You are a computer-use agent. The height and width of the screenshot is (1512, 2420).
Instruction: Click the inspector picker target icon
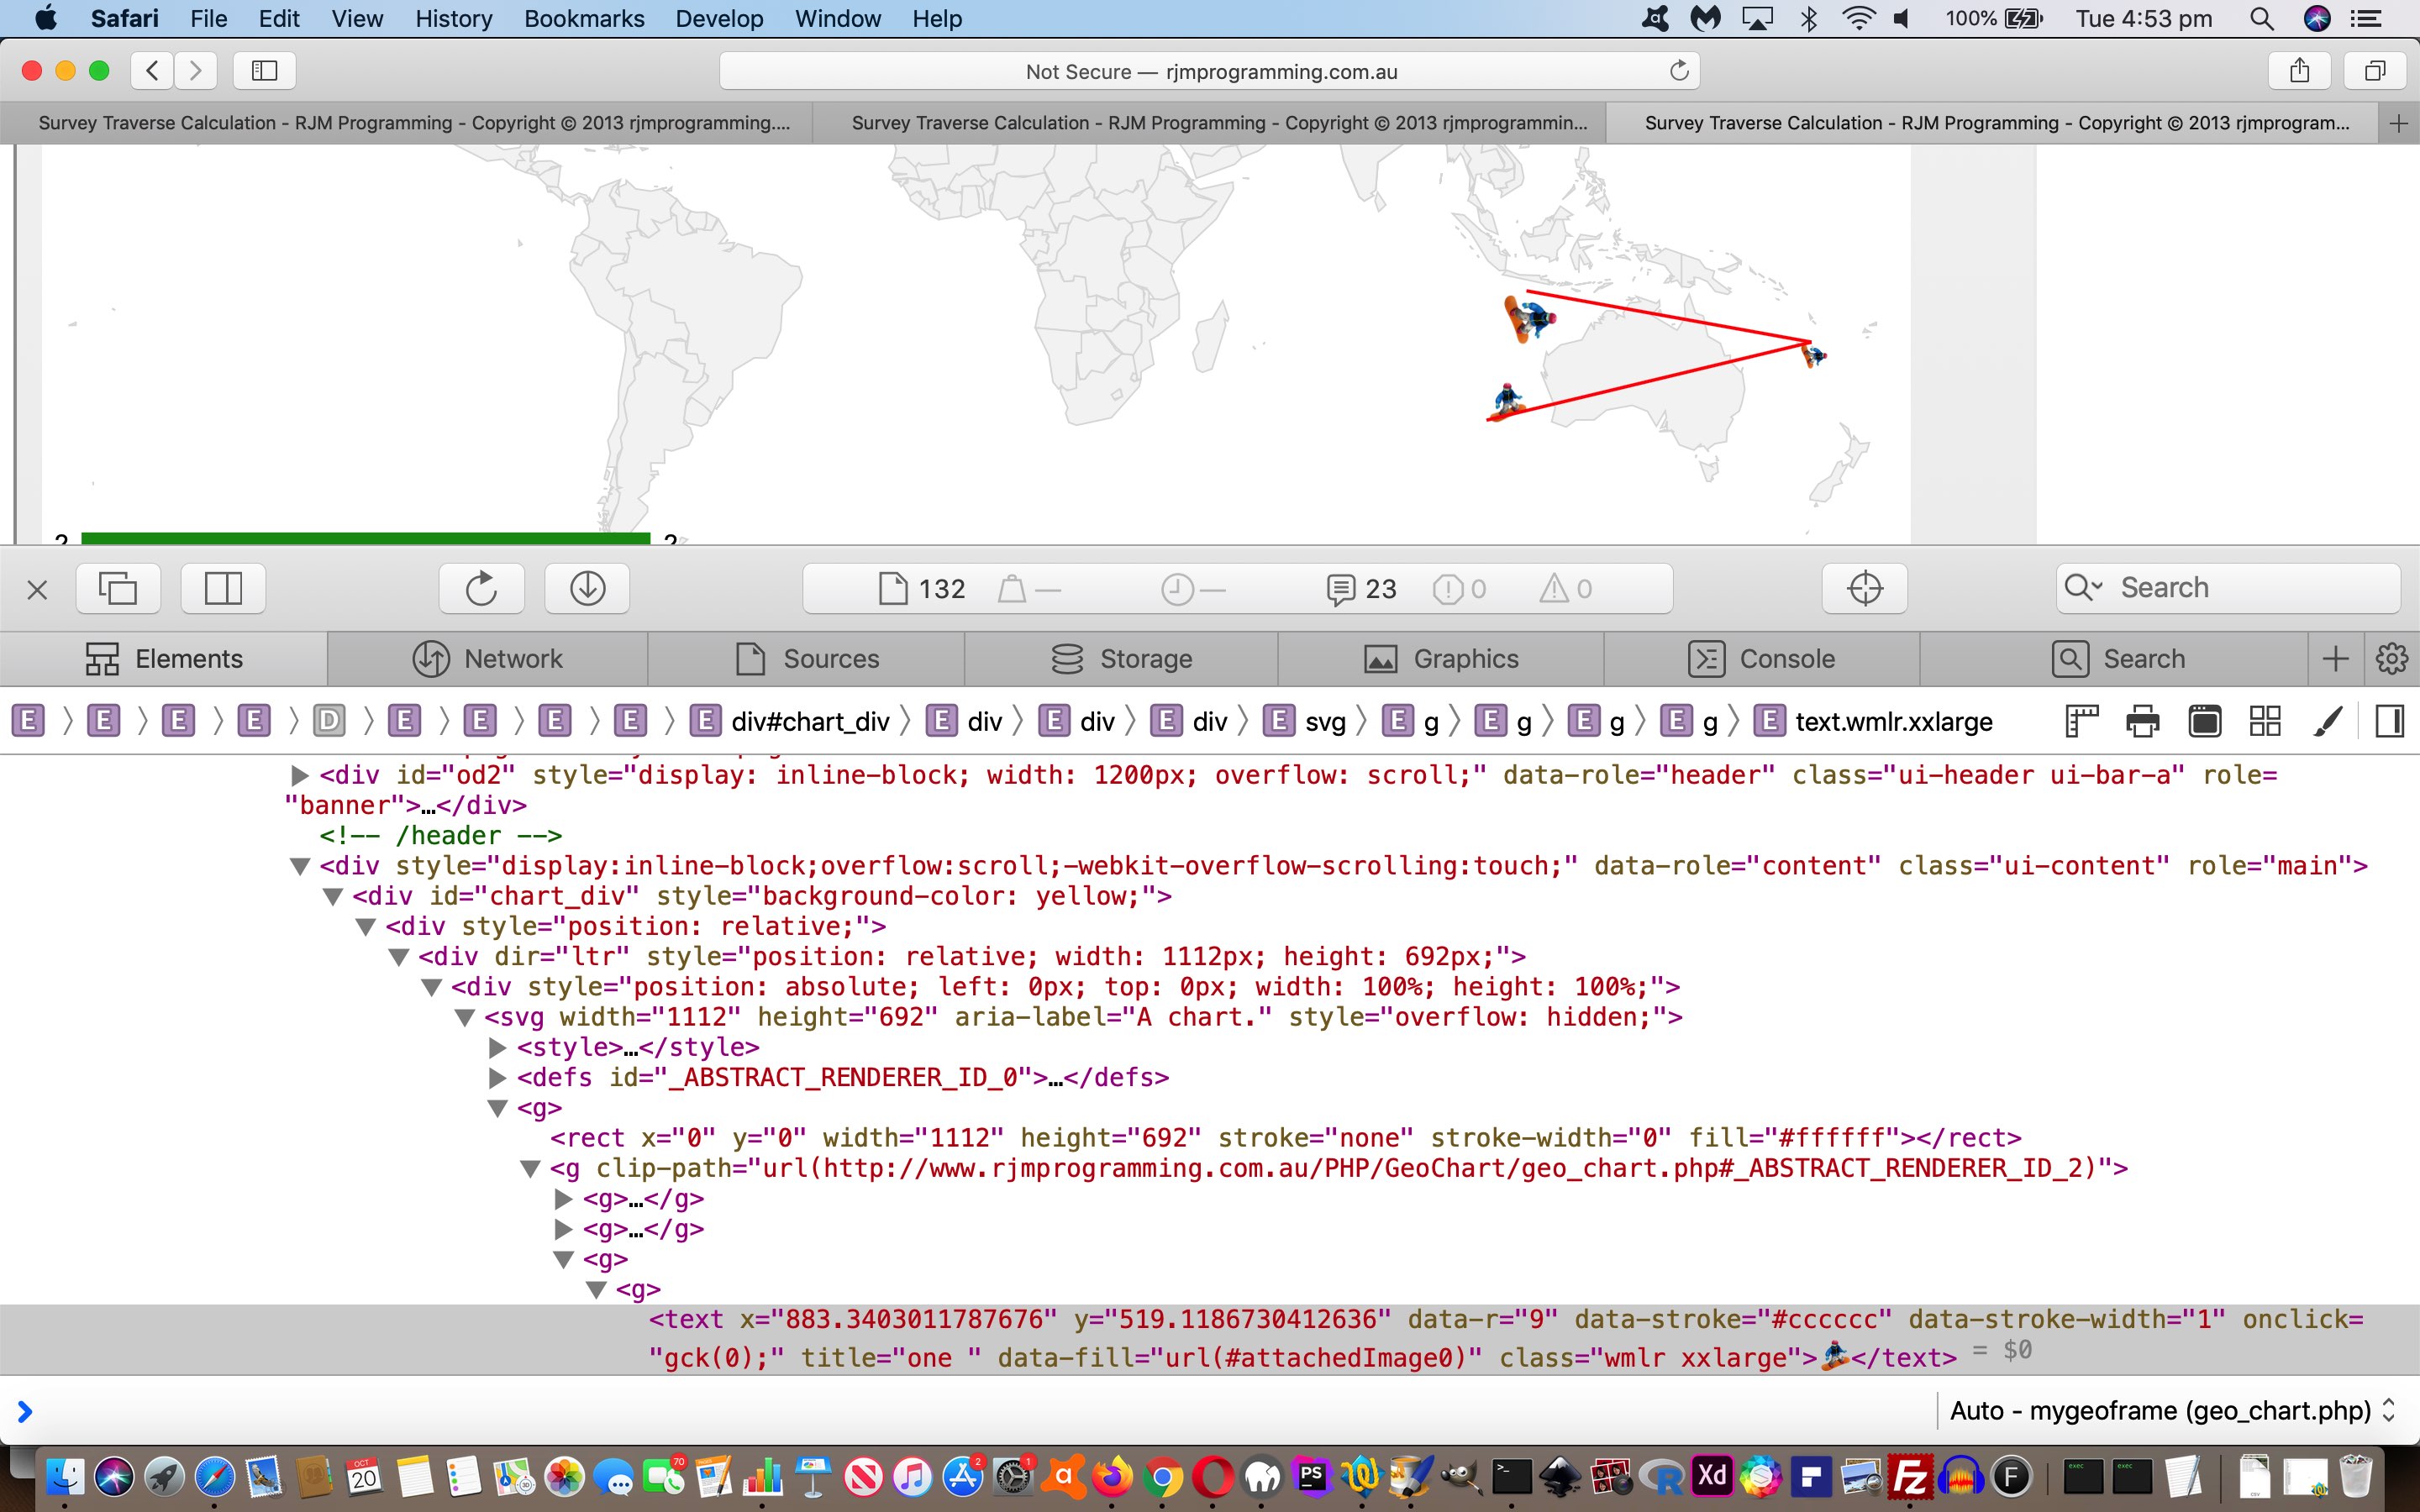pyautogui.click(x=1865, y=587)
